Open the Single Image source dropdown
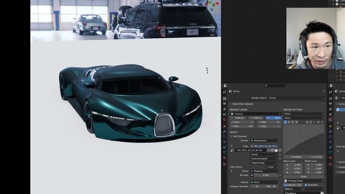The height and width of the screenshot is (194, 345). click(x=264, y=163)
